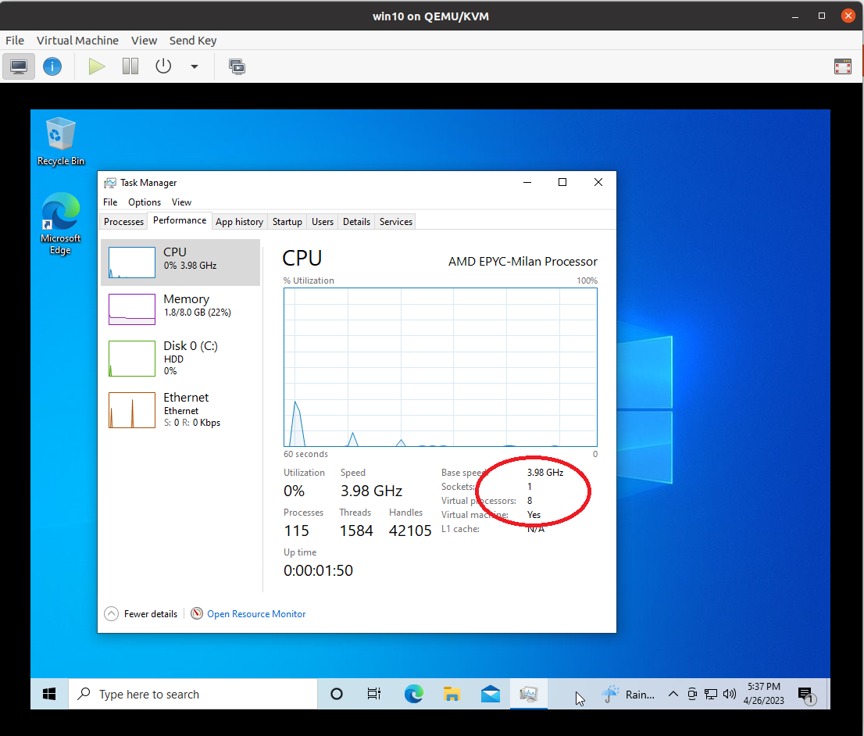Select the Disk 0 (C:) item
The height and width of the screenshot is (736, 864).
click(x=180, y=359)
